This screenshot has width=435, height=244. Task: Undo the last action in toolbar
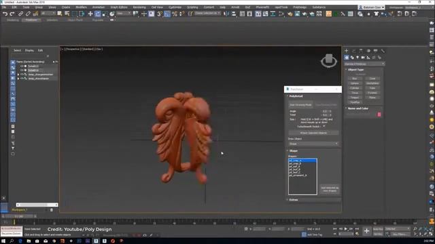coord(5,14)
